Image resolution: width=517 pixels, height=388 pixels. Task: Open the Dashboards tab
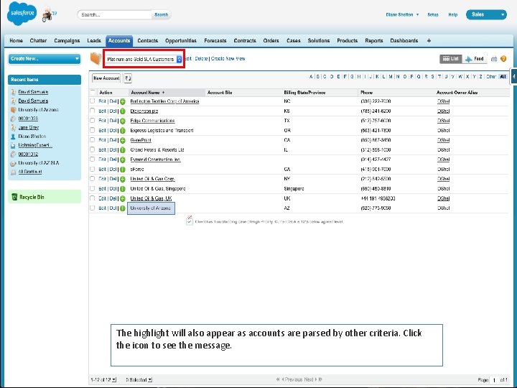(x=404, y=40)
